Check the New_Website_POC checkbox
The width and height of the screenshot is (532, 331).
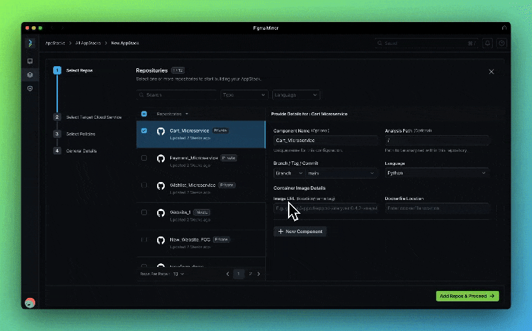(144, 240)
